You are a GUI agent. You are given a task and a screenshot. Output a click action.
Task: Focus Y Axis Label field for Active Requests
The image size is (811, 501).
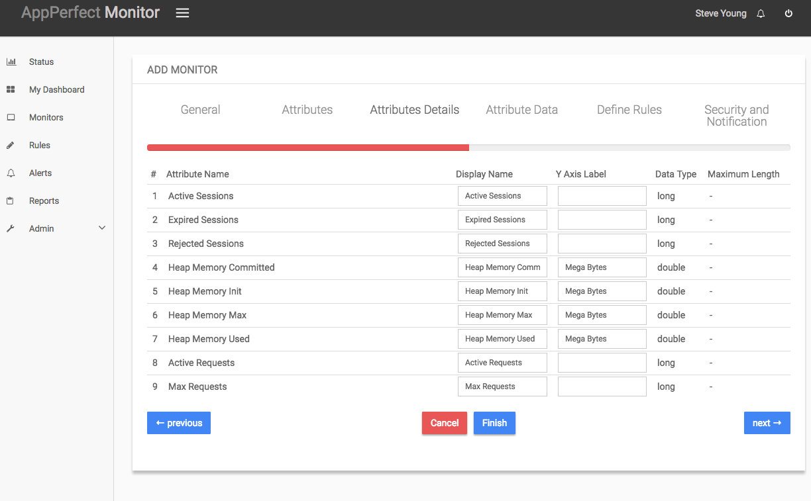(x=602, y=363)
